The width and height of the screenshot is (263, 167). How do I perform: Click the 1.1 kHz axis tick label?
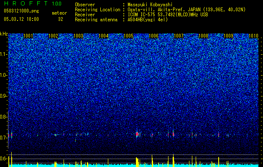(x=4, y=54)
